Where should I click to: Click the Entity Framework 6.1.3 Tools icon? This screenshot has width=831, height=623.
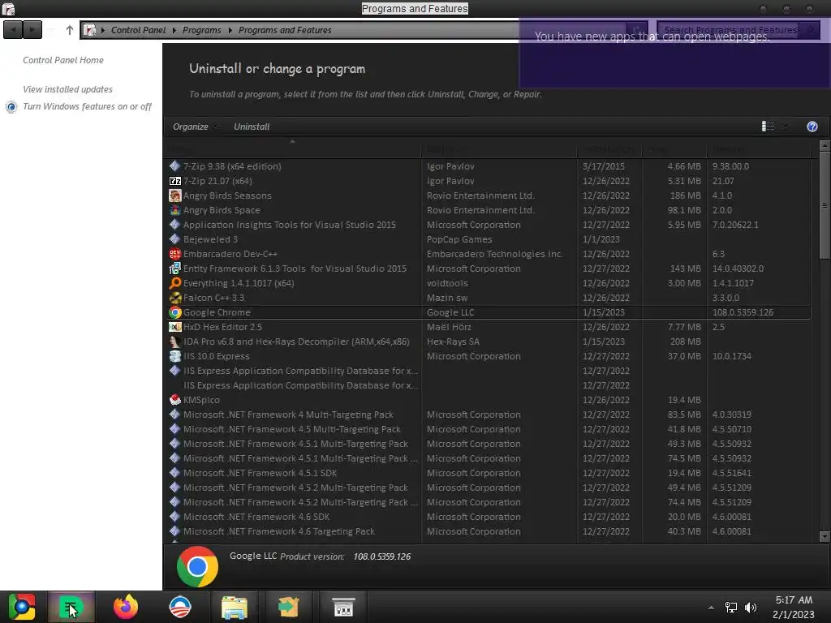coord(175,269)
